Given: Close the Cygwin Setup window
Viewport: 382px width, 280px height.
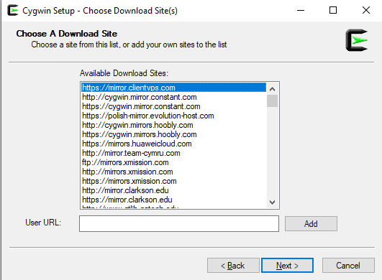Looking at the screenshot, I should click(x=366, y=11).
